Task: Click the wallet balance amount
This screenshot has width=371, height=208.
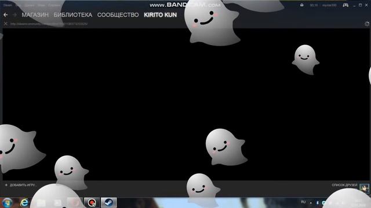Action: [x=314, y=5]
